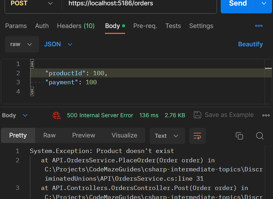Open the JSON format dropdown

pyautogui.click(x=58, y=44)
